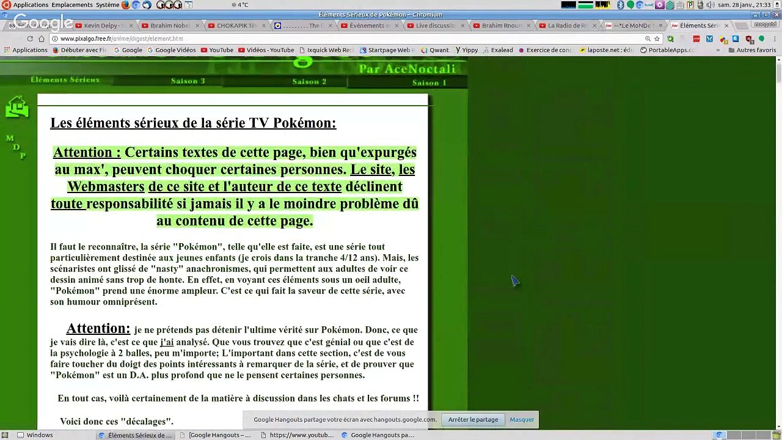The width and height of the screenshot is (782, 440).
Task: Switch to https://www.youtub taskbar window
Action: (x=298, y=435)
